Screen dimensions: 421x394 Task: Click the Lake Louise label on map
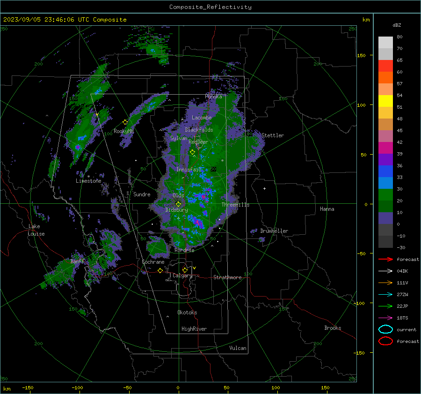click(x=36, y=230)
